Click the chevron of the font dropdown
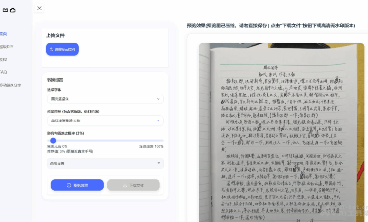The height and width of the screenshot is (222, 368). coord(158,99)
